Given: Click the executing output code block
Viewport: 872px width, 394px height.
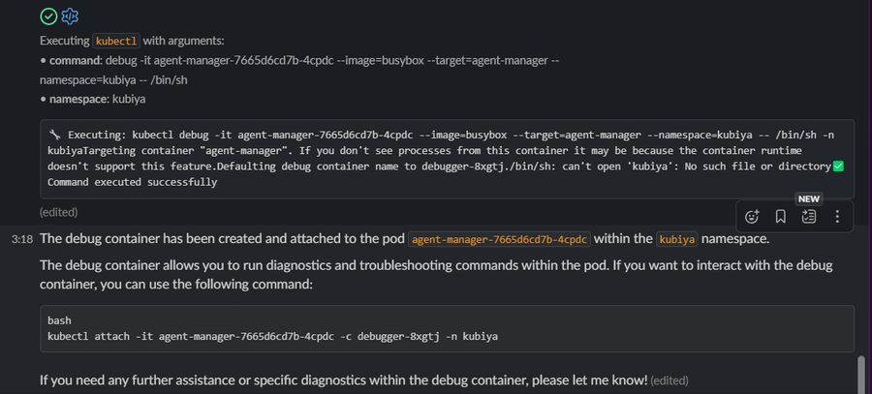Looking at the screenshot, I should [446, 159].
